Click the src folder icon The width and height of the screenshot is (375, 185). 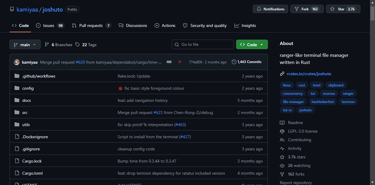pos(17,112)
